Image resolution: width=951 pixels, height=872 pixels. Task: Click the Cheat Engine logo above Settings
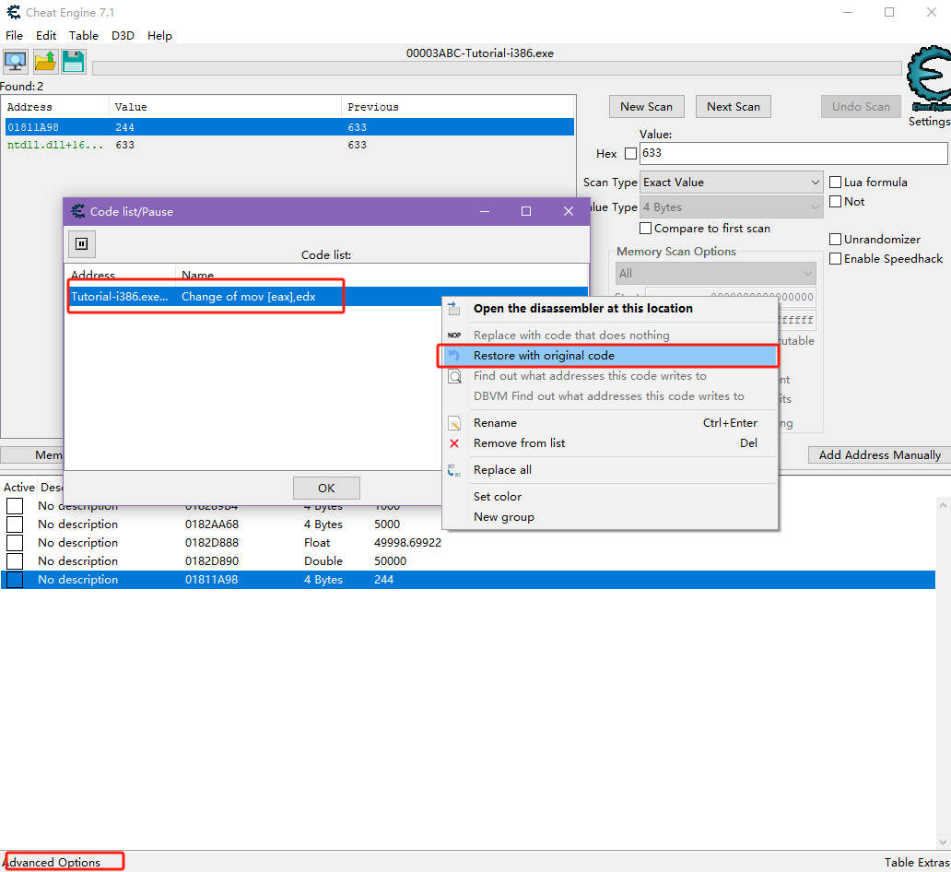(x=929, y=78)
